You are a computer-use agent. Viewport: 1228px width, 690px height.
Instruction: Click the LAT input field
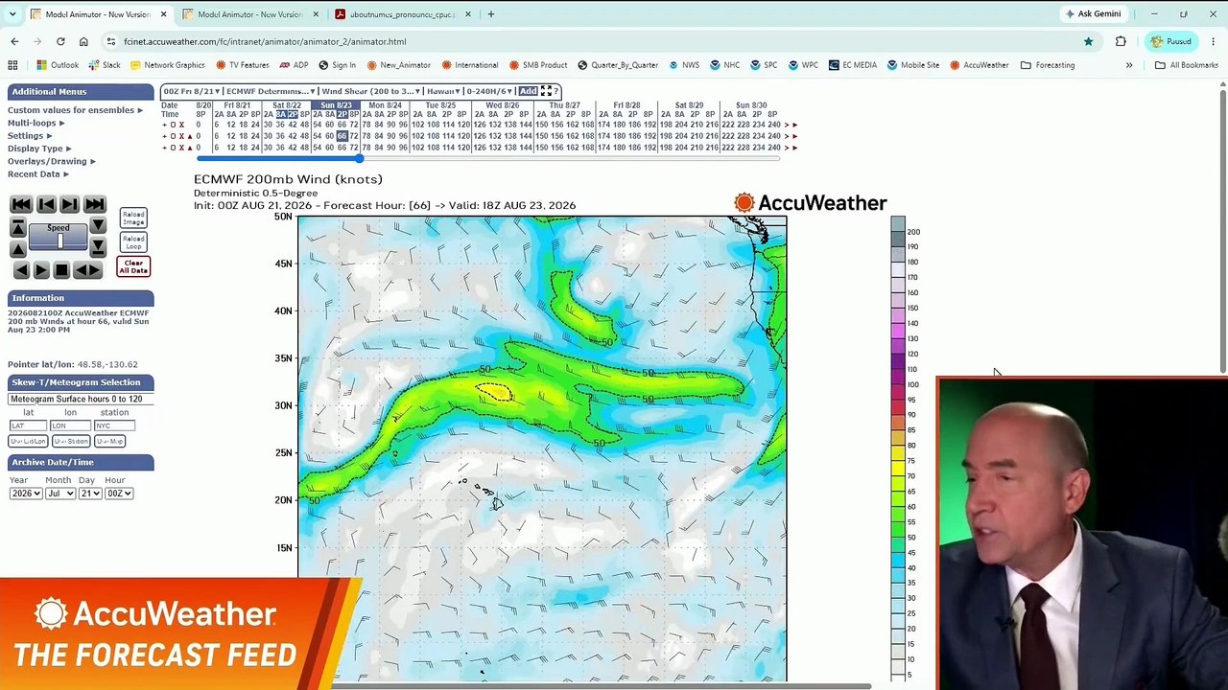click(28, 425)
